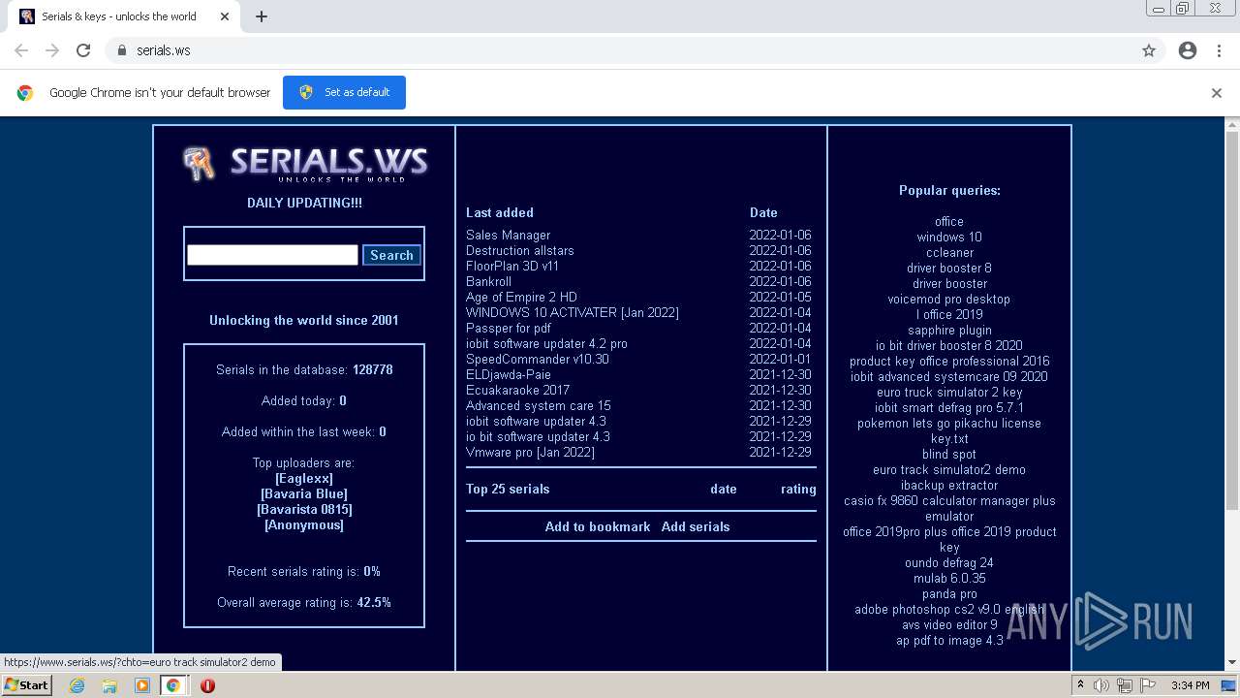Open the Chrome three-dot menu

pos(1219,50)
